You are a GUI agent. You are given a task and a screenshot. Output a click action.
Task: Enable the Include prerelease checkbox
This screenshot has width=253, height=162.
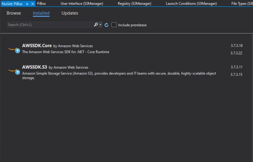pyautogui.click(x=114, y=25)
